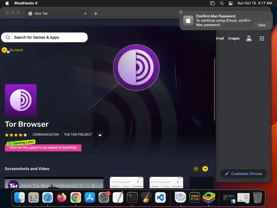
Task: Open Control Center in menu bar
Action: tap(231, 3)
